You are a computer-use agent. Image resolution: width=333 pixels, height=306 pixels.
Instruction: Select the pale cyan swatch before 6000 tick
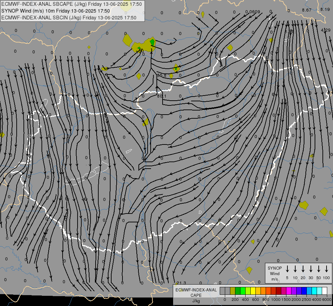click(320, 291)
